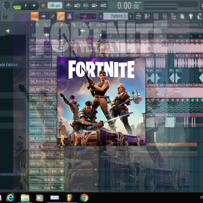The width and height of the screenshot is (203, 203).
Task: Open Internet Explorer from the taskbar
Action: pos(11,198)
